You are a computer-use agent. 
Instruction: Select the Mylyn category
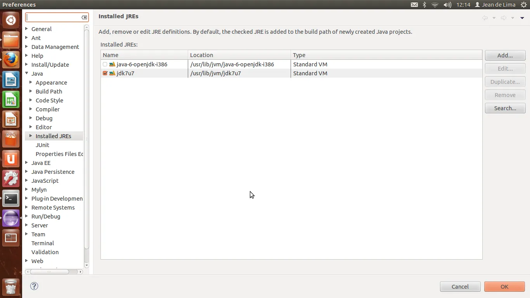(x=39, y=190)
